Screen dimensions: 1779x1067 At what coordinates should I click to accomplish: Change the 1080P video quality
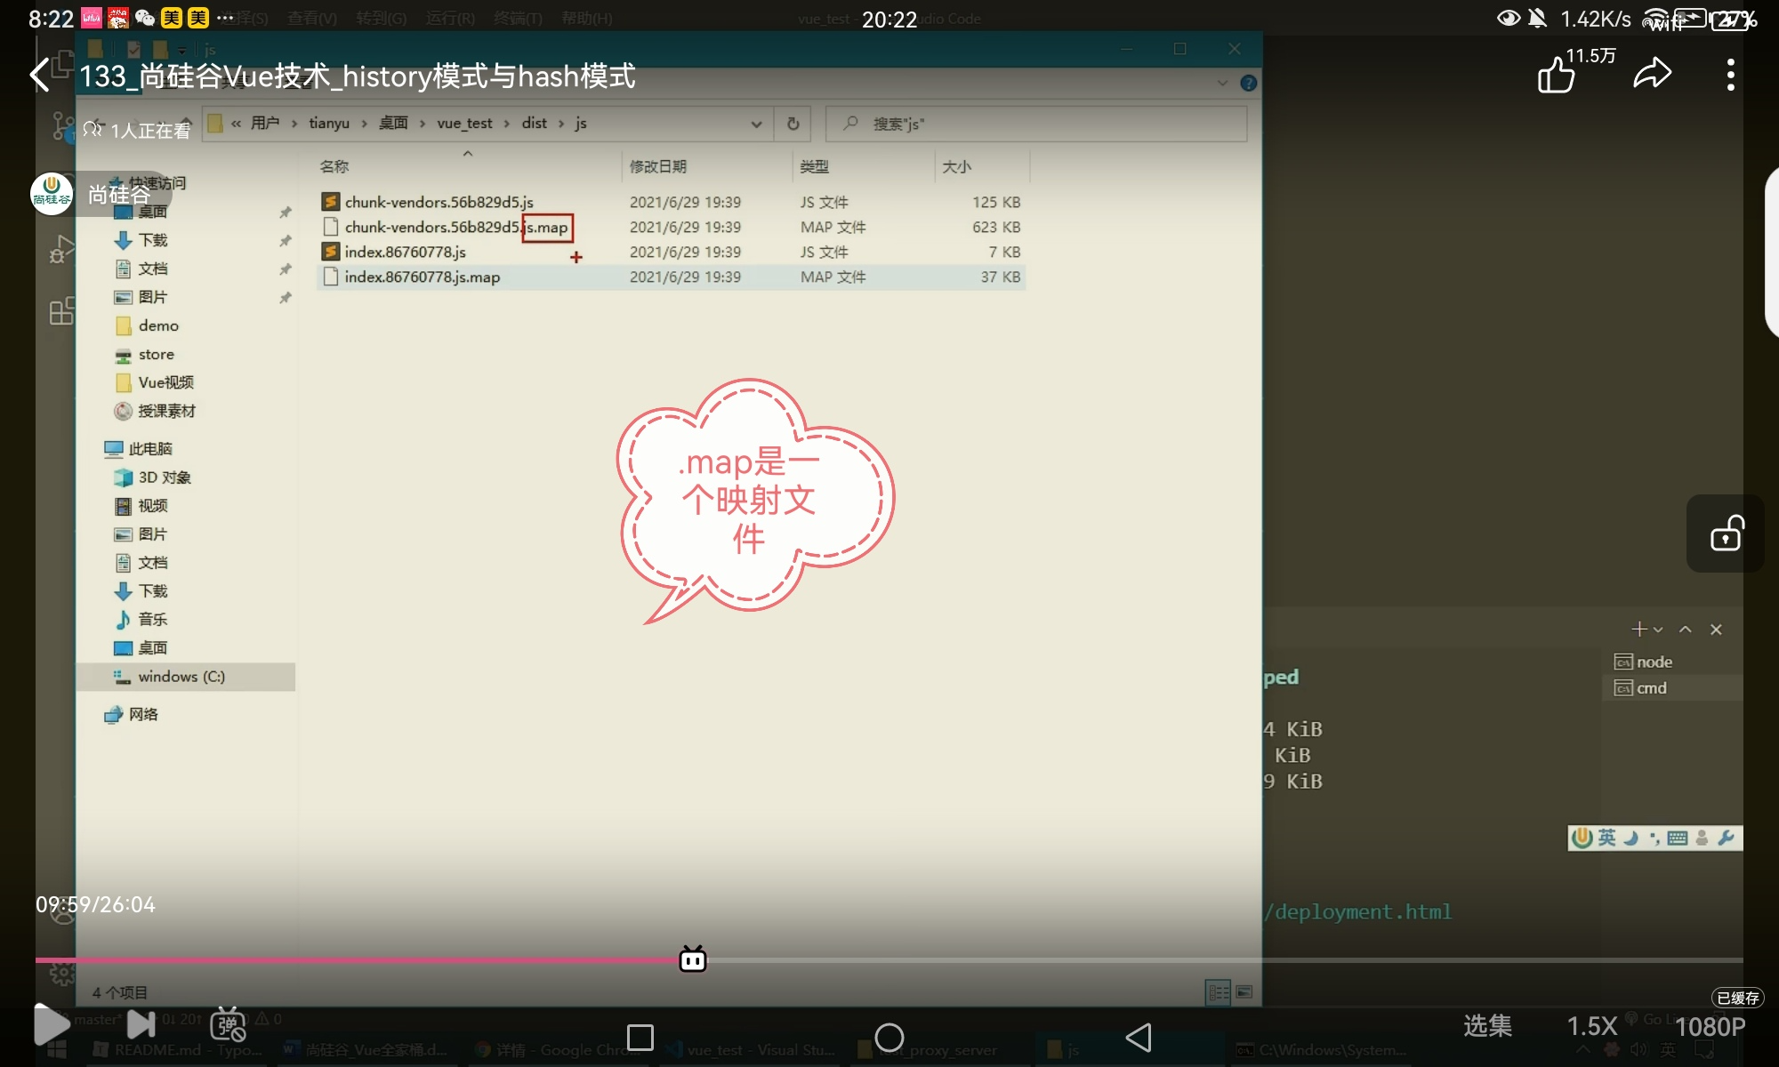pos(1710,1027)
